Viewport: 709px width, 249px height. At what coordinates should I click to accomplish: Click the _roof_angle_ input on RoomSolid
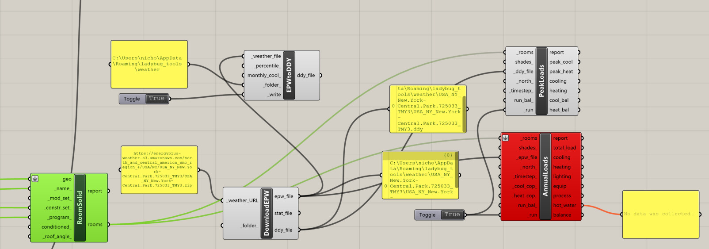[x=57, y=237]
